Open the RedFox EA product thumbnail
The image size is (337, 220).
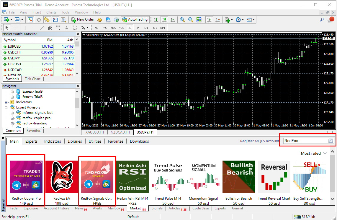[62, 177]
